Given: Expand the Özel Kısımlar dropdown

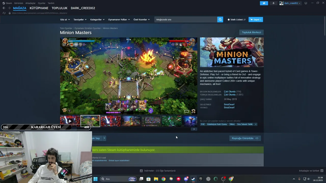Looking at the screenshot, I should 142,20.
